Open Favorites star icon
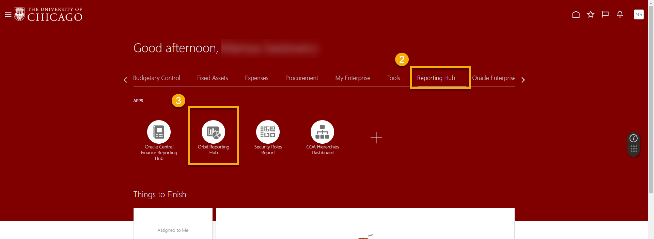654x239 pixels. [591, 14]
